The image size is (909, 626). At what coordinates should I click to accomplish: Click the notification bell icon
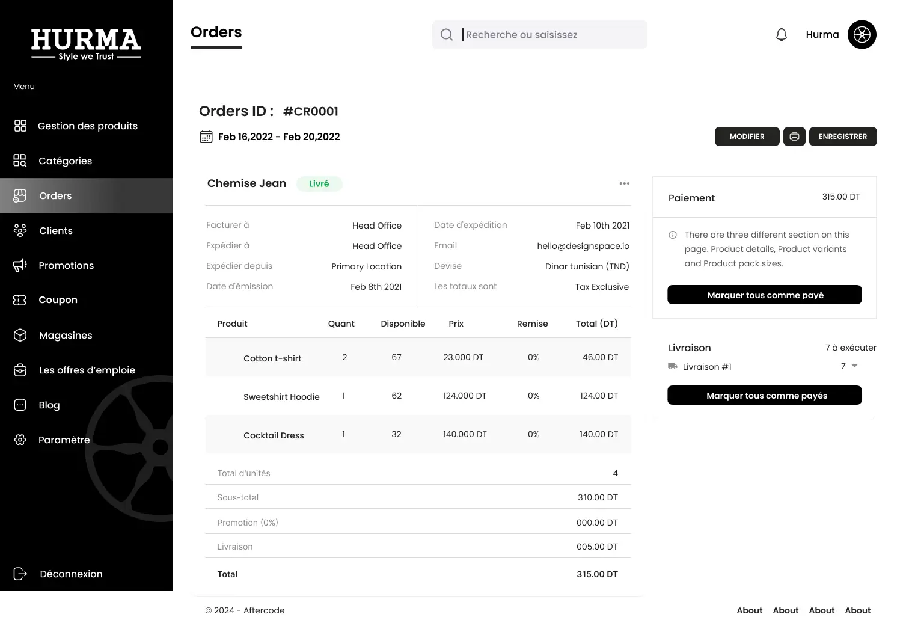pyautogui.click(x=781, y=35)
